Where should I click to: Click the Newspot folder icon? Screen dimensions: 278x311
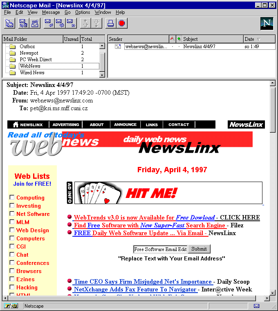(13, 53)
